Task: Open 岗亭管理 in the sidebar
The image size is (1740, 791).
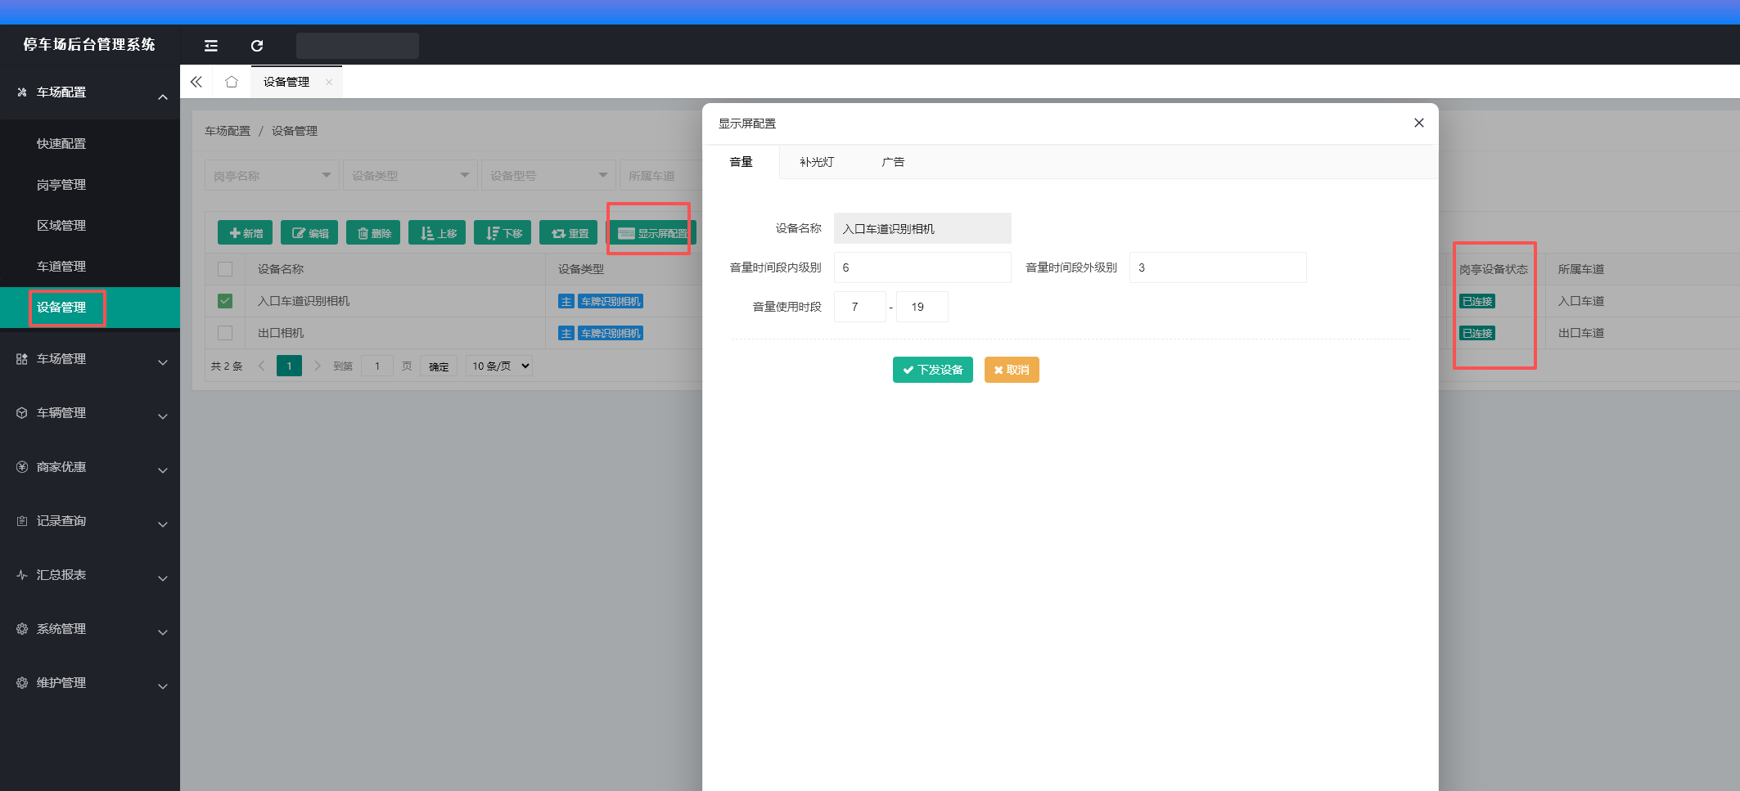Action: click(61, 185)
